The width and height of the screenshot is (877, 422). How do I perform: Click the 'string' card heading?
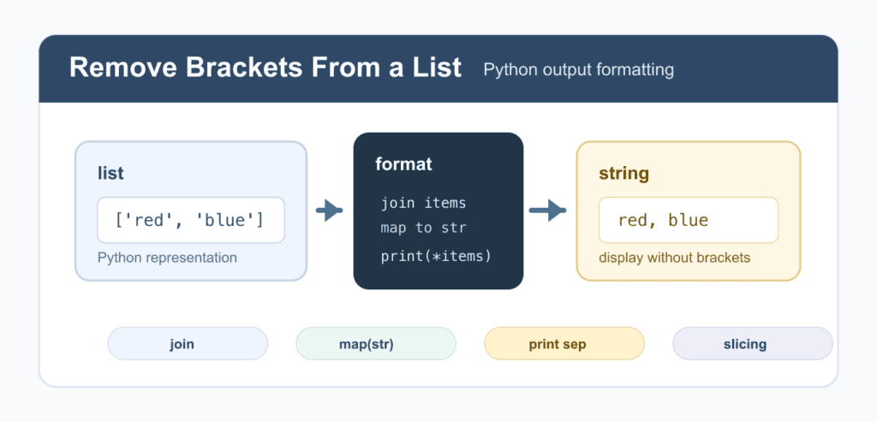[623, 173]
